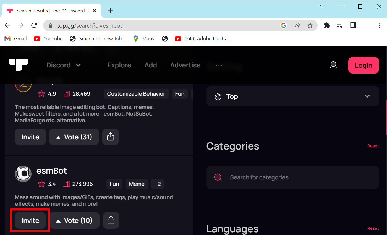This screenshot has height=235, width=387.
Task: Click the magnifier icon in the categories search
Action: (x=218, y=177)
